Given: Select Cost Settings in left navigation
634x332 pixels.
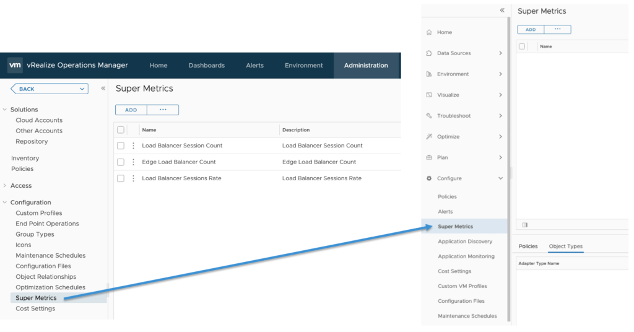Looking at the screenshot, I should [35, 308].
